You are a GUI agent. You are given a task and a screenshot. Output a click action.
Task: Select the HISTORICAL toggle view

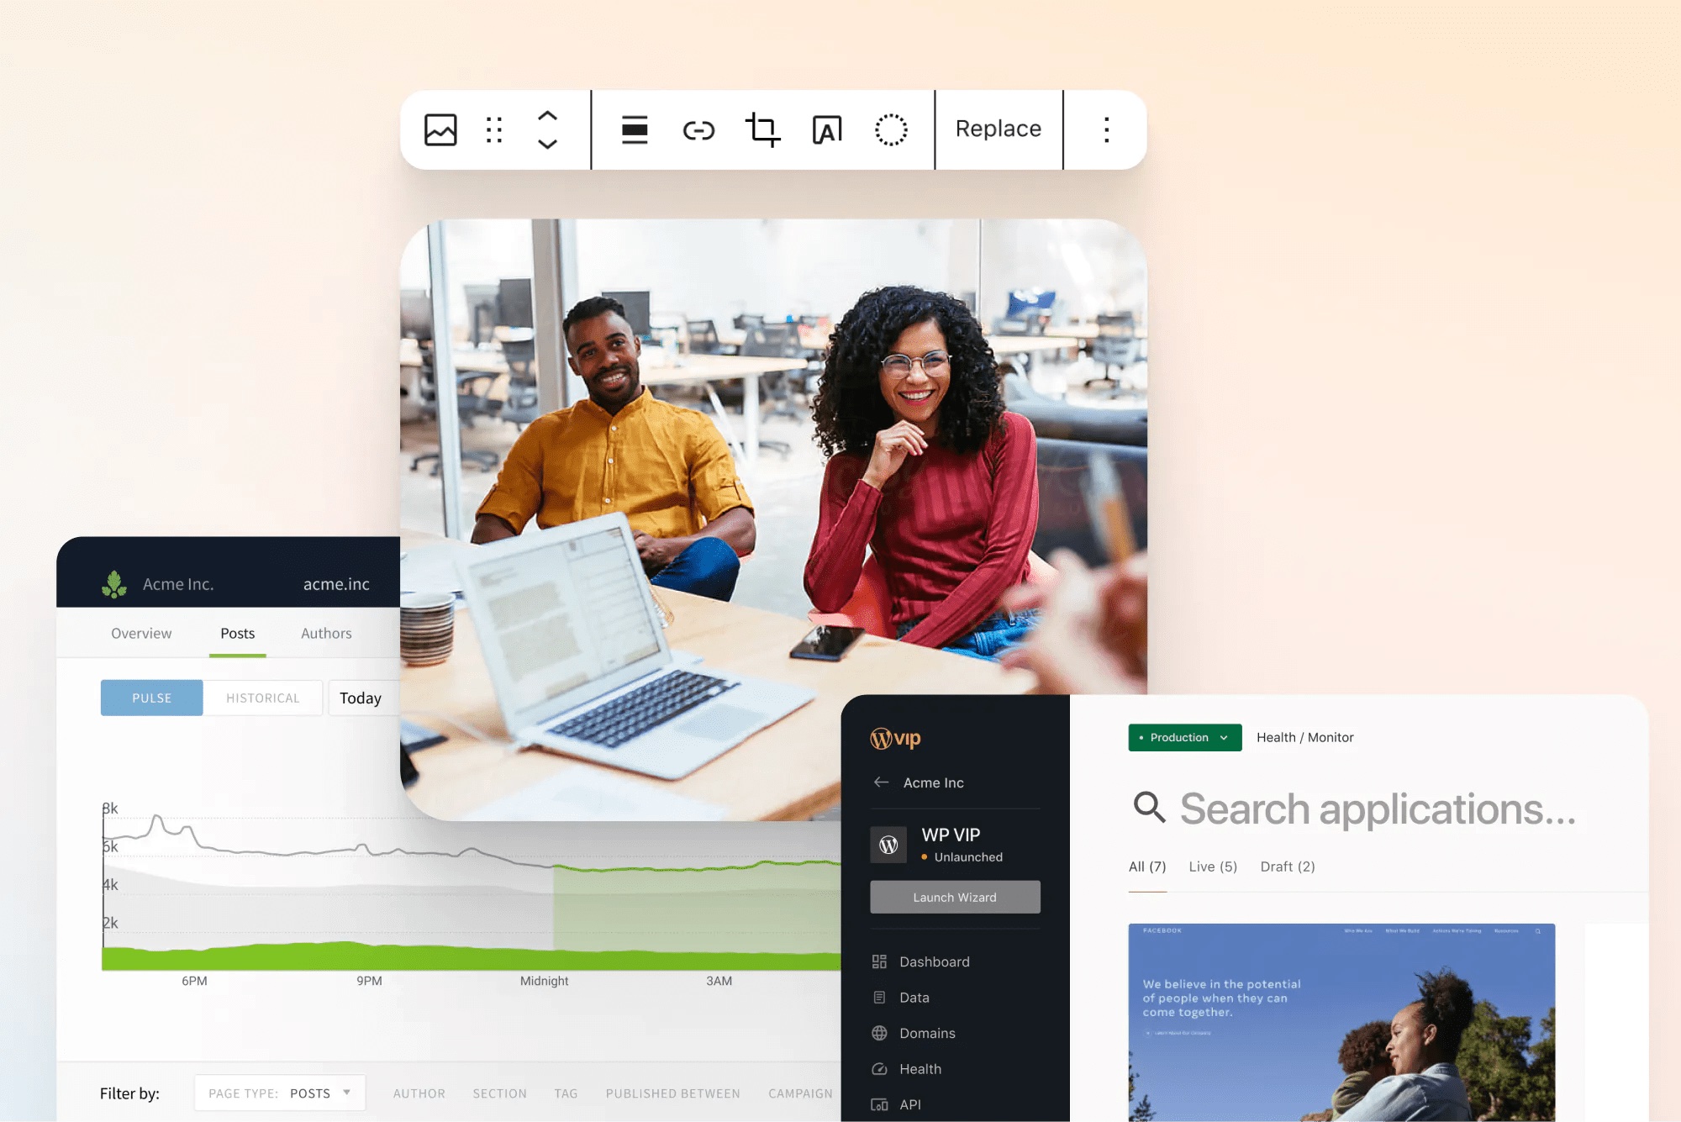[x=261, y=698]
